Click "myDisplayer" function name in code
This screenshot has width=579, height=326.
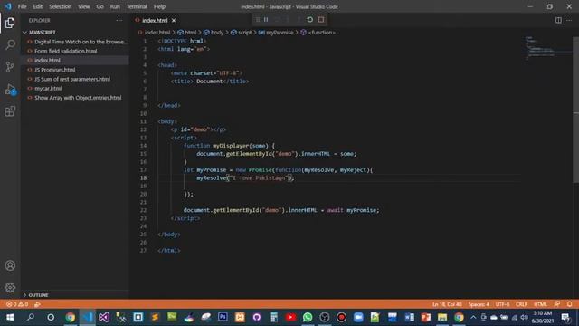click(230, 146)
